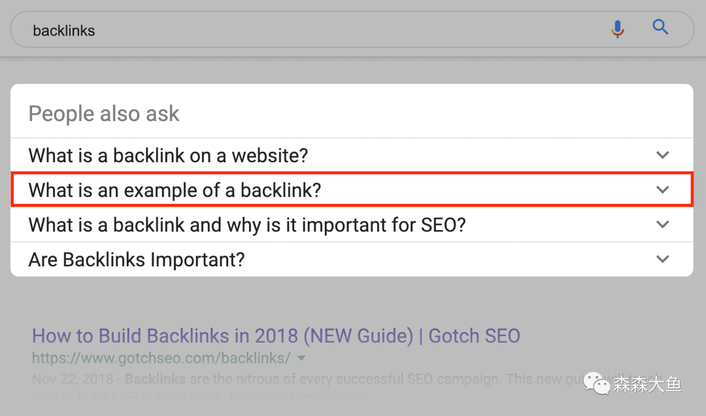Open the question 'What is an example of a backlink?'
Image resolution: width=706 pixels, height=416 pixels.
(x=175, y=190)
